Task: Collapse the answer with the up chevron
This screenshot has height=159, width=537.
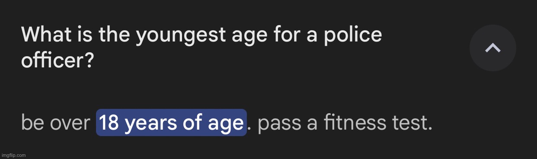Action: pyautogui.click(x=492, y=48)
